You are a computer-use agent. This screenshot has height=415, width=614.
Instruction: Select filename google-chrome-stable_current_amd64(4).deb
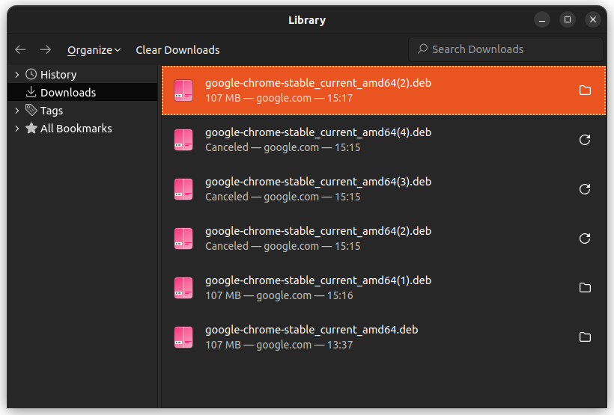click(x=318, y=132)
